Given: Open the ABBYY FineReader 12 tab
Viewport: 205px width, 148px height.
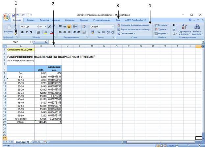Looking at the screenshot, I should point(135,20).
